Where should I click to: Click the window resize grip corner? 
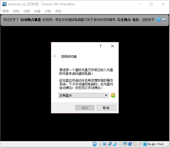click(168, 146)
